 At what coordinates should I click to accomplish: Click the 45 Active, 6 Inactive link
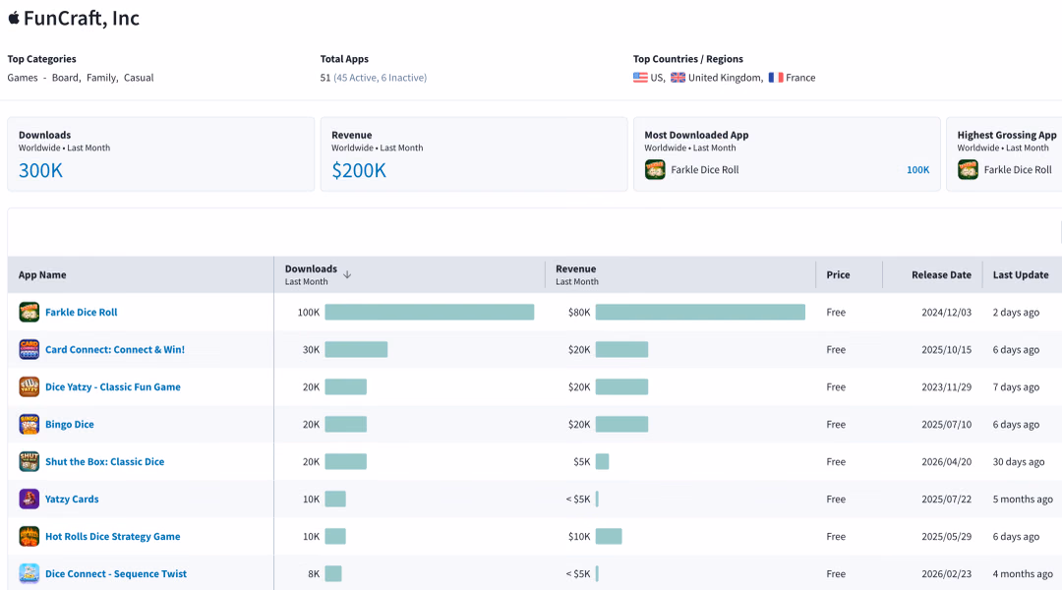pyautogui.click(x=380, y=78)
